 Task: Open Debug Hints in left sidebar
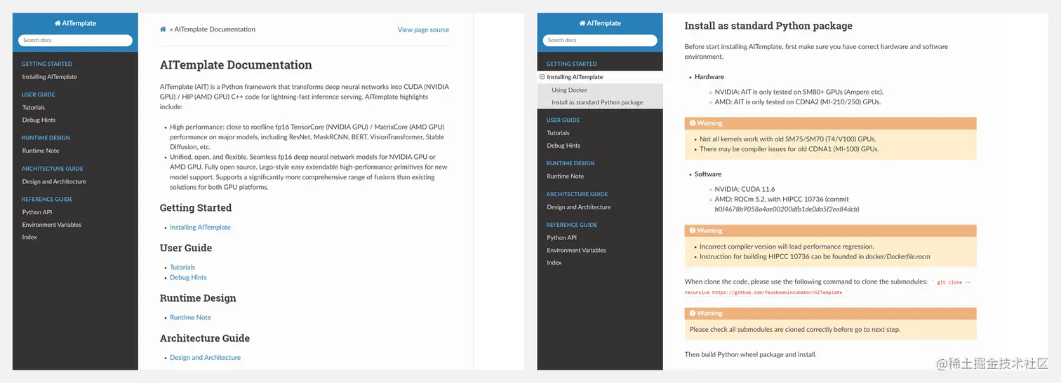click(x=39, y=120)
